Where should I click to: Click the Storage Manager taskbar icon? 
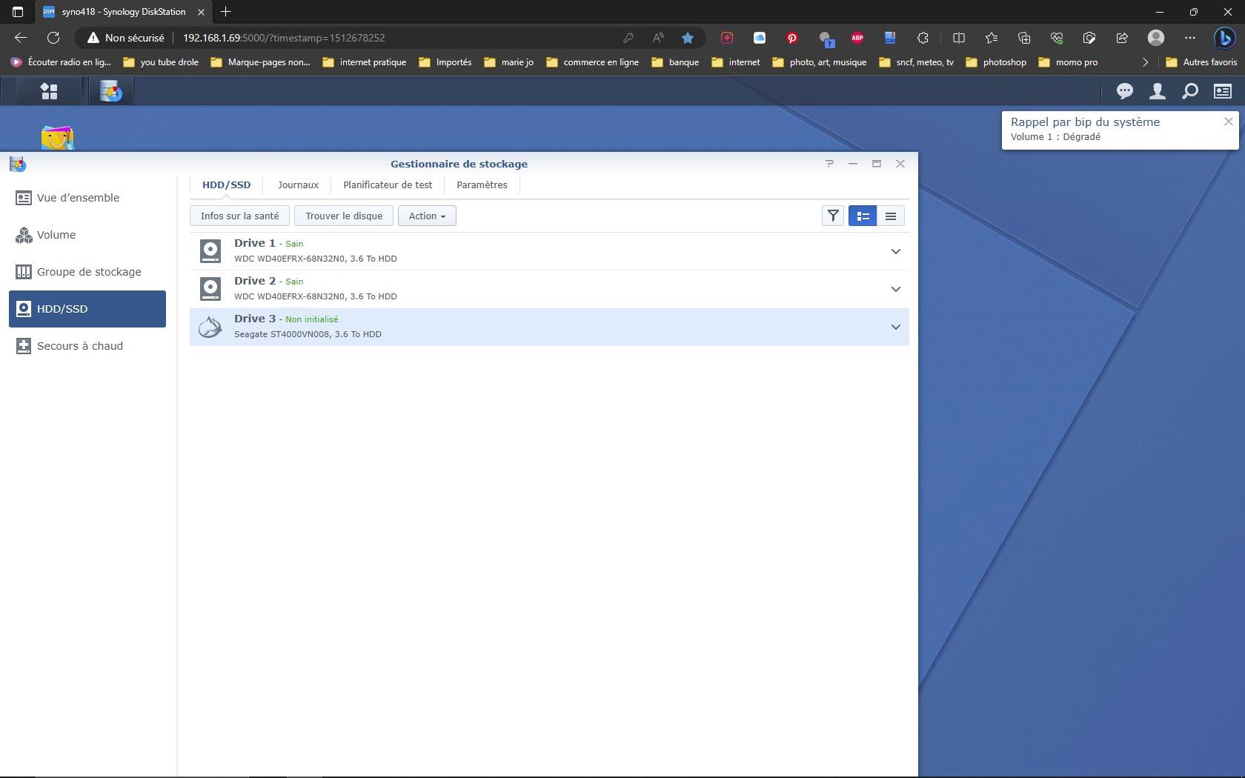coord(111,91)
